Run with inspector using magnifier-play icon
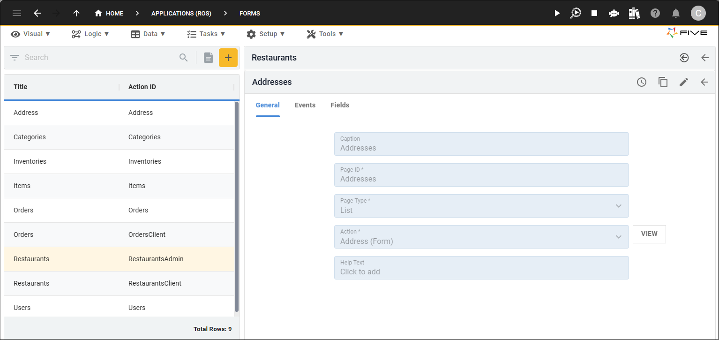This screenshot has width=719, height=340. (576, 13)
